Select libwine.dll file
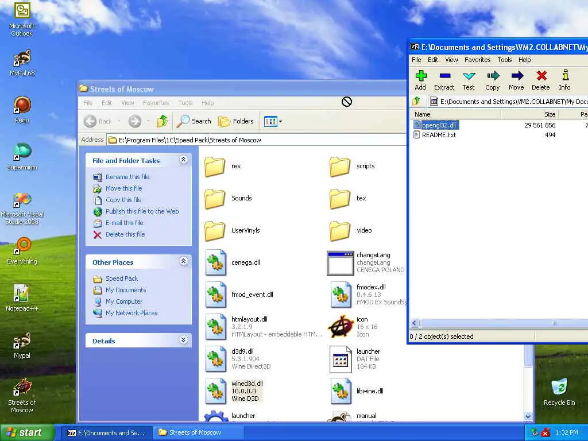Image resolution: width=588 pixels, height=441 pixels. point(357,391)
